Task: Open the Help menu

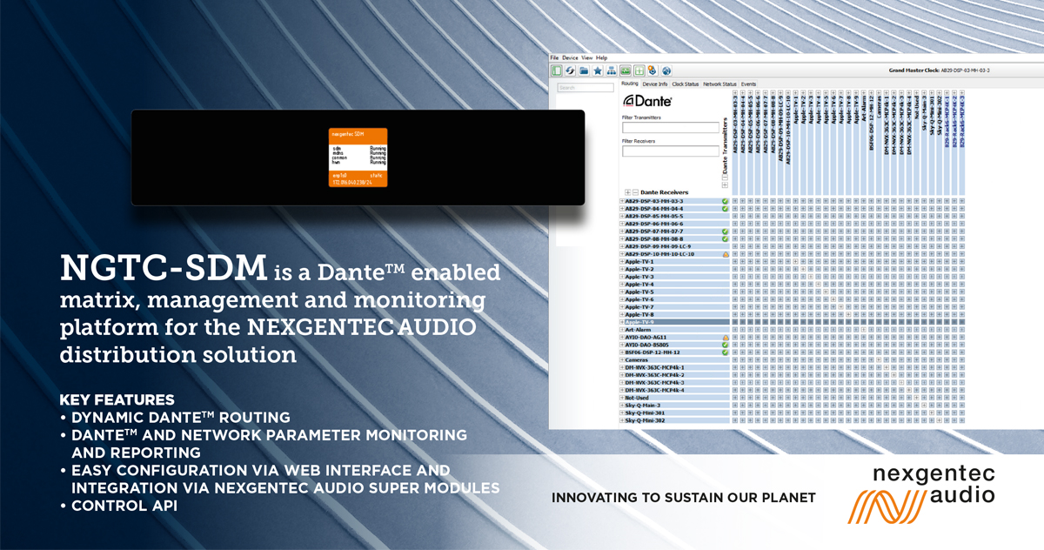Action: click(601, 57)
